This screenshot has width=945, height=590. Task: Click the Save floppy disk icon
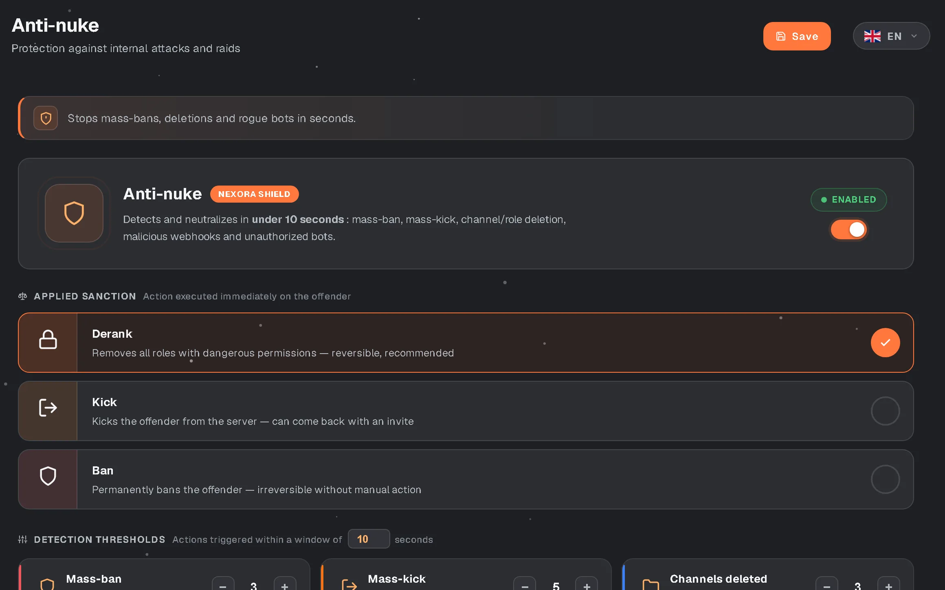click(781, 36)
